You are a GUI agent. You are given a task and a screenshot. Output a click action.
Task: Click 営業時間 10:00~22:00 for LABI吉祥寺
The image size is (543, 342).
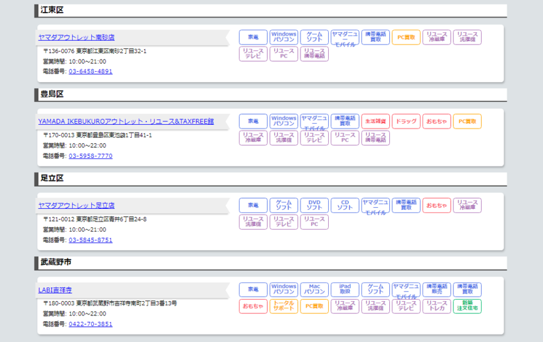(74, 314)
